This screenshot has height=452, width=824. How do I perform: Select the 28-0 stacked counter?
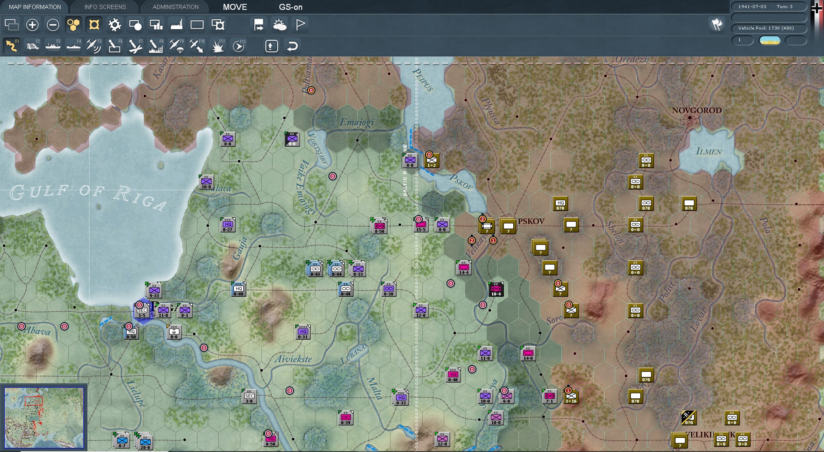click(144, 442)
